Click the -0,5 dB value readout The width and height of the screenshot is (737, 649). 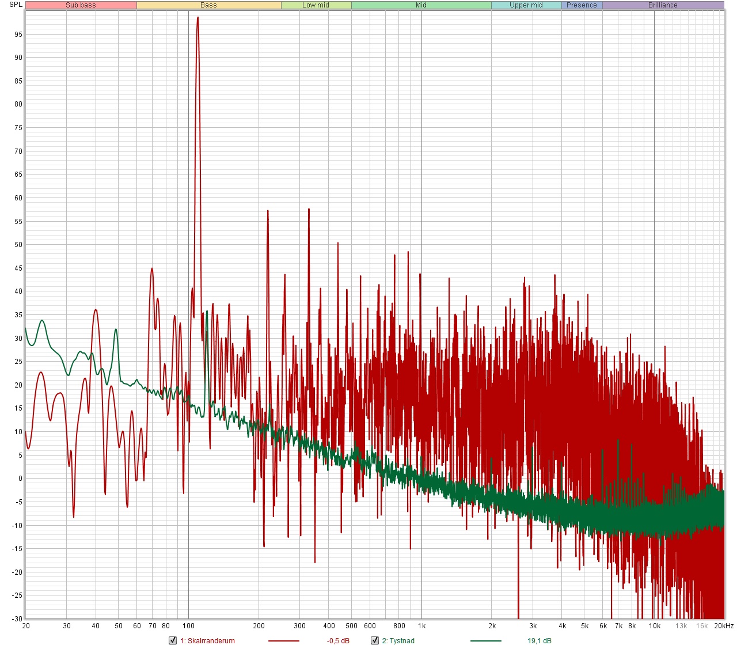(338, 641)
